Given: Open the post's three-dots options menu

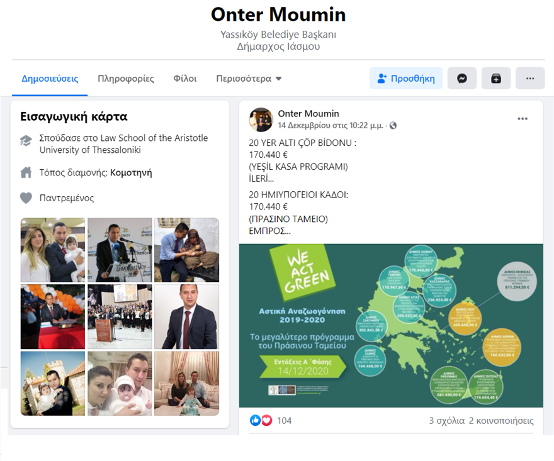Looking at the screenshot, I should (522, 119).
